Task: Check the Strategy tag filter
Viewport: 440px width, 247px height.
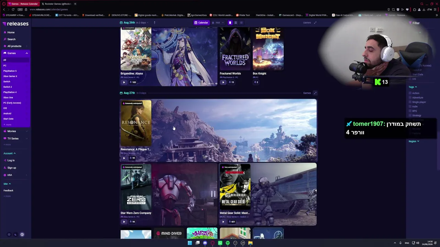Action: click(x=410, y=116)
